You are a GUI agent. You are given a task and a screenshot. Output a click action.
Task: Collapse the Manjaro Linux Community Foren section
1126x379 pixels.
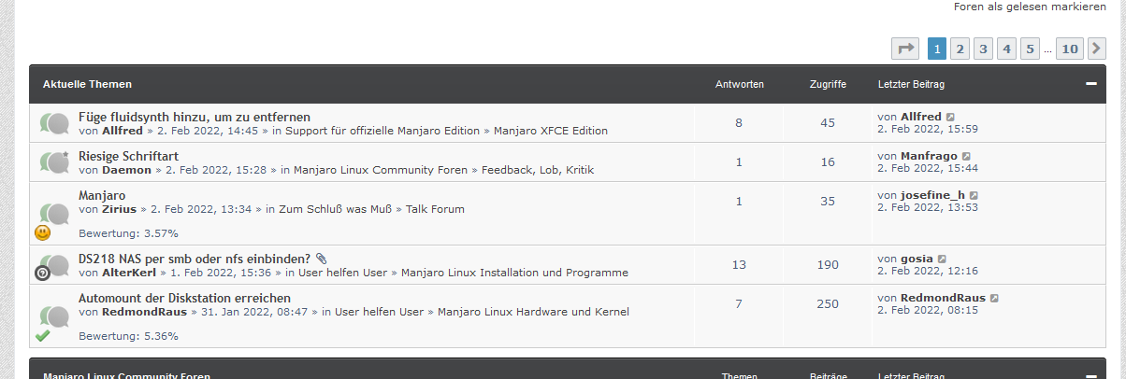coord(1090,373)
